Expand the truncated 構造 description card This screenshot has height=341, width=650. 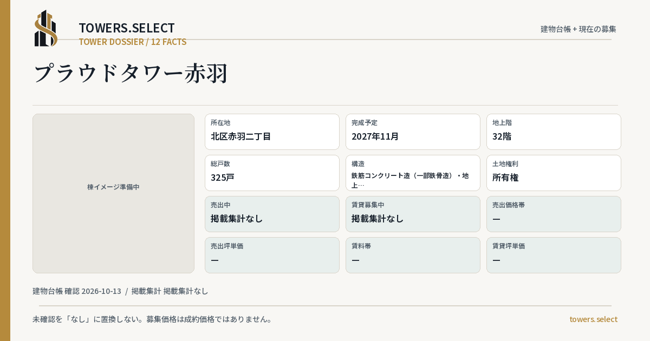click(413, 173)
